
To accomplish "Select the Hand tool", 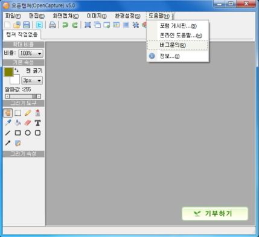I will 8,113.
